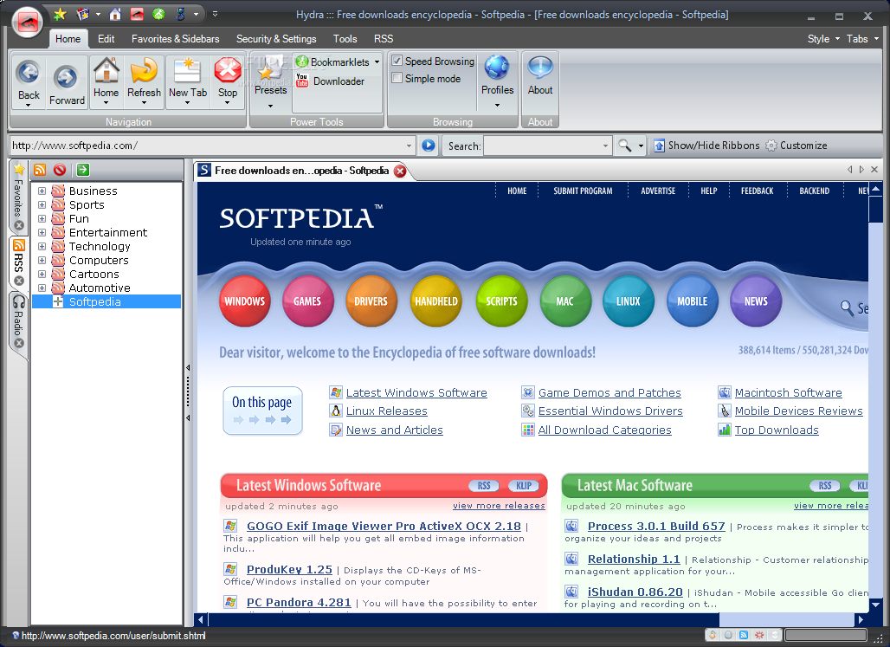Open the Games category ball
Screen dimensions: 890x647
point(307,301)
